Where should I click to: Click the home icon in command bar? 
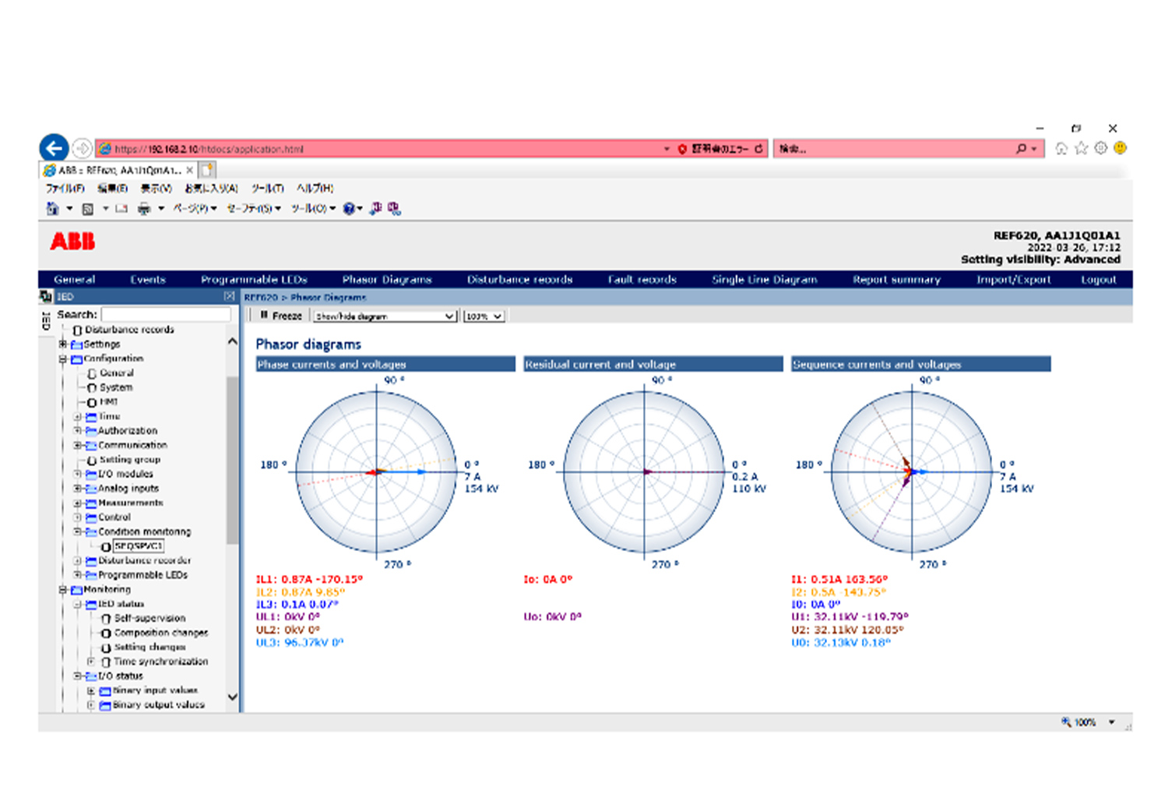click(x=52, y=209)
